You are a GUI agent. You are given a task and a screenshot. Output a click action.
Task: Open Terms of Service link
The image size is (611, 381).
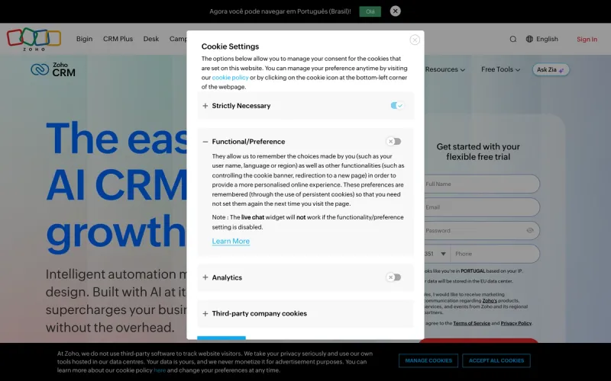click(471, 323)
